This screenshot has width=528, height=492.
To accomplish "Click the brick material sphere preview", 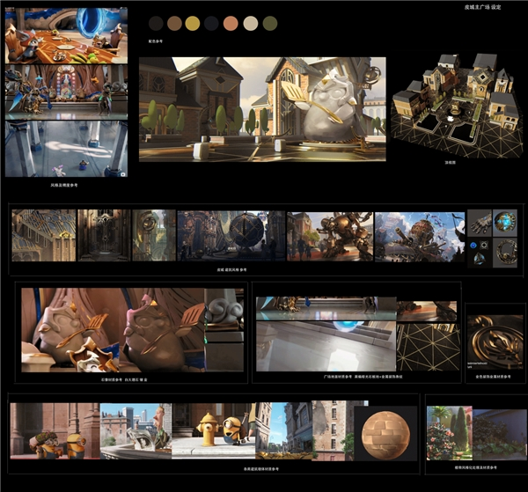I will pyautogui.click(x=385, y=435).
